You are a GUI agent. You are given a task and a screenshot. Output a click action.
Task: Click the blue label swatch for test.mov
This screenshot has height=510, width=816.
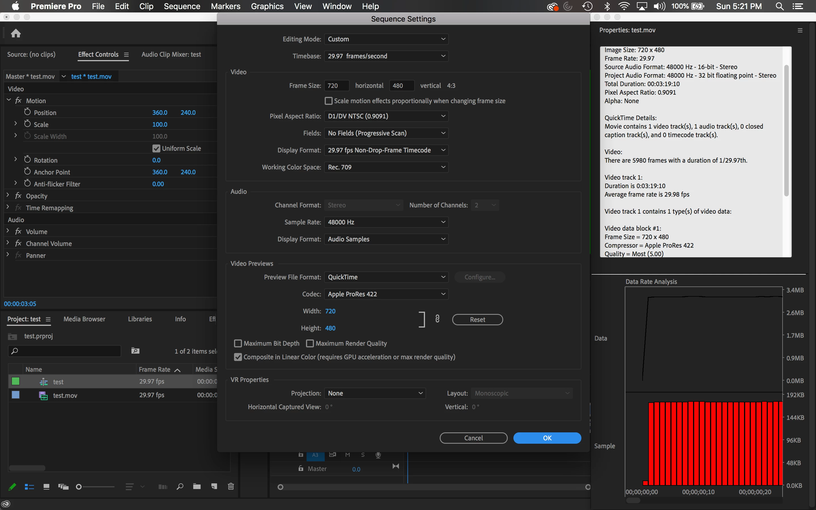[16, 395]
